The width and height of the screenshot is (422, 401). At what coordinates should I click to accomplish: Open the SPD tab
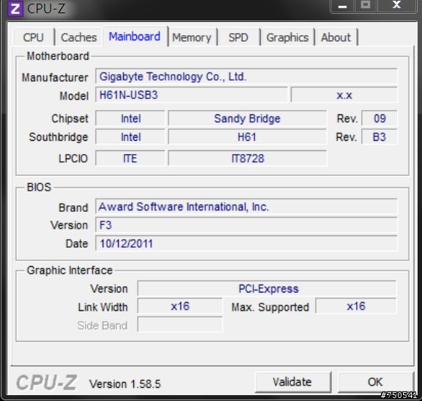238,37
